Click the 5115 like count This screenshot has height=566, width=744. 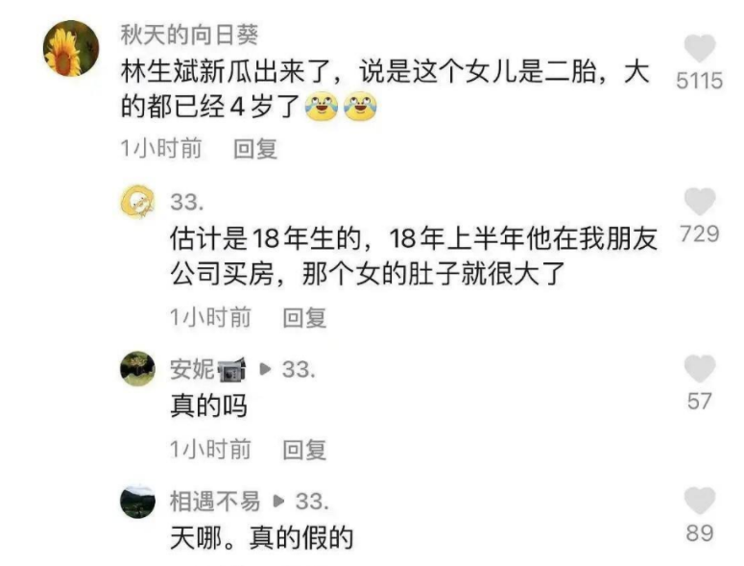pos(700,81)
